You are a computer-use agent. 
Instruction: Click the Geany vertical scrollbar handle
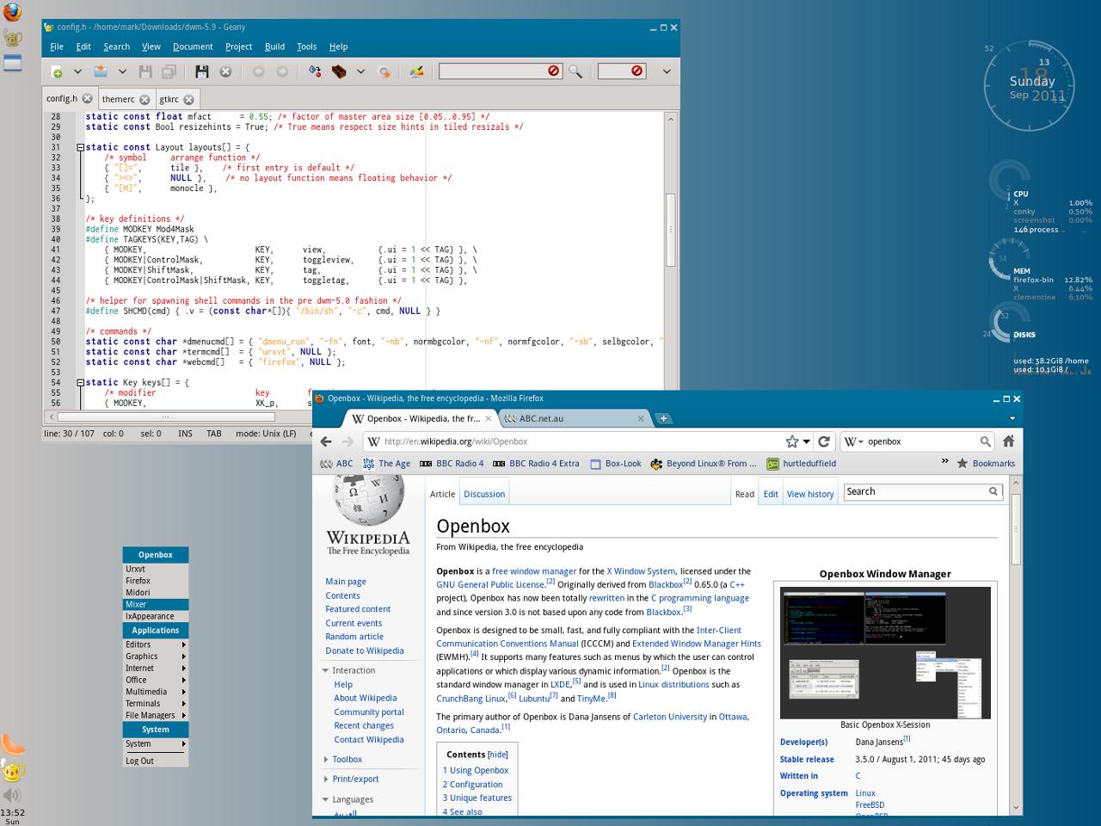click(671, 228)
